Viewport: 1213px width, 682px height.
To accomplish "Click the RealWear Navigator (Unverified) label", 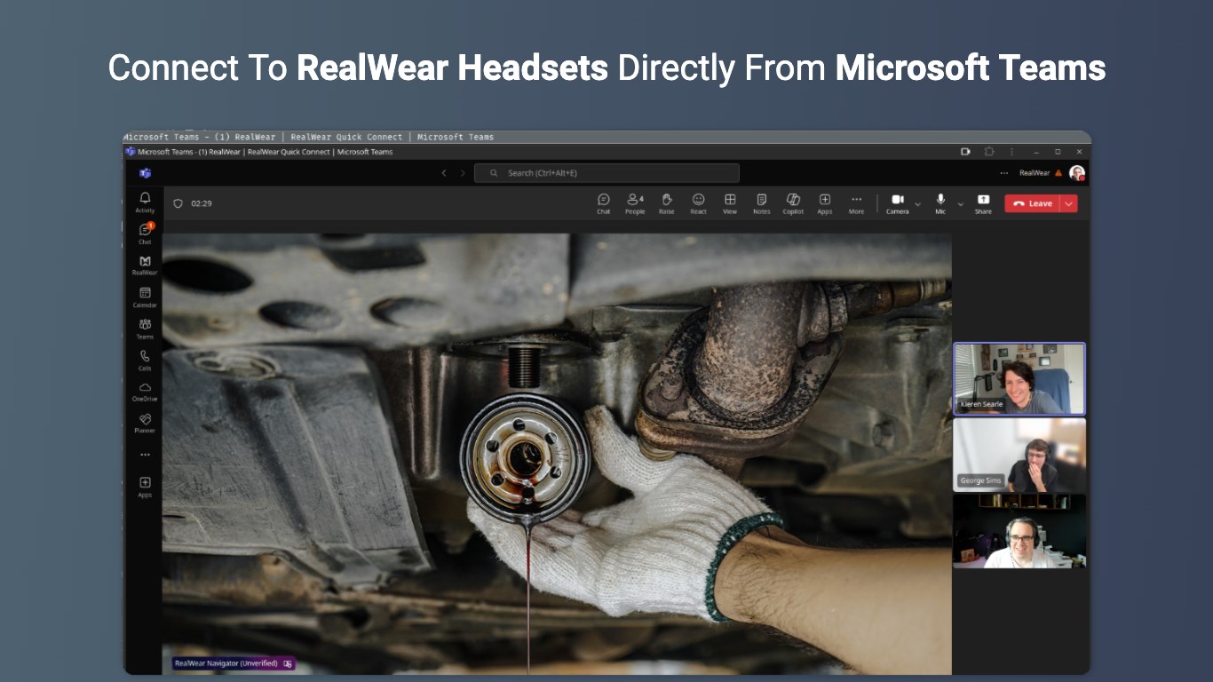I will [226, 663].
